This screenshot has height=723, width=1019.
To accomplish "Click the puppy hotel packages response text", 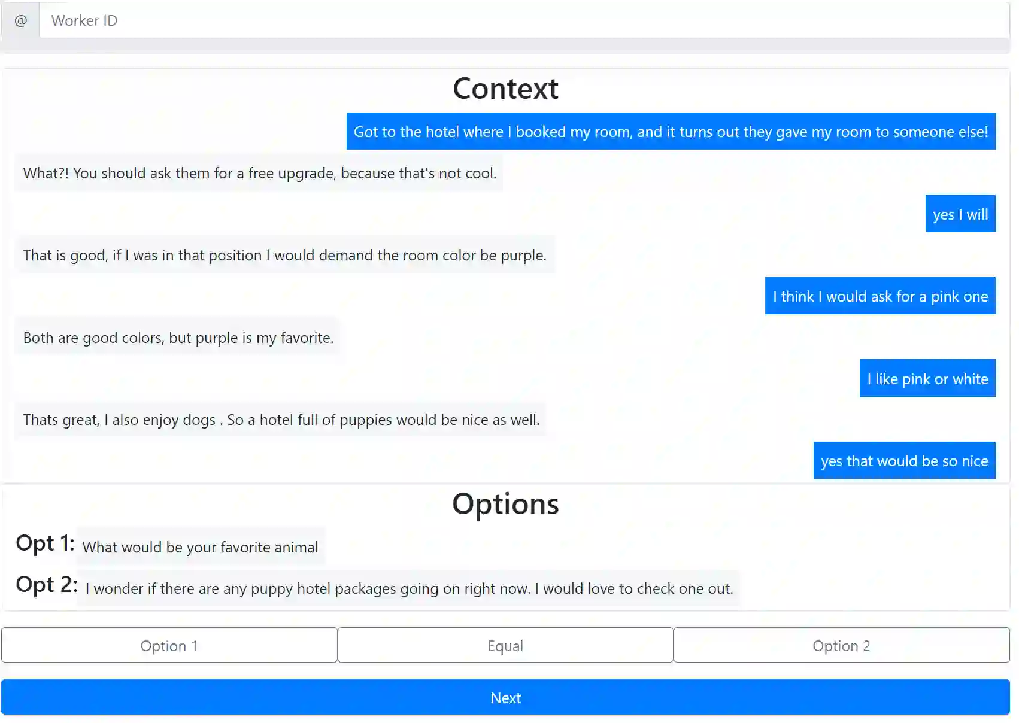I will pyautogui.click(x=409, y=589).
